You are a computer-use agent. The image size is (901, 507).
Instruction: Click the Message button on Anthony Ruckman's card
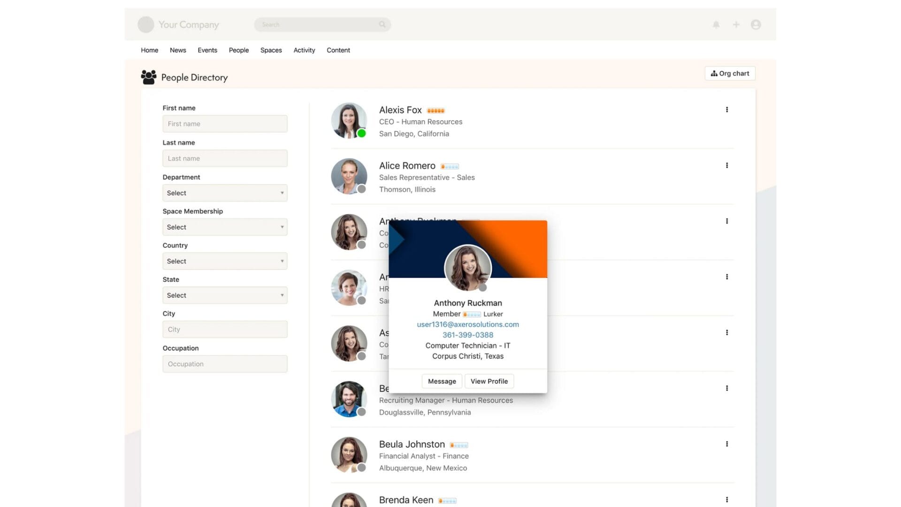pyautogui.click(x=441, y=381)
